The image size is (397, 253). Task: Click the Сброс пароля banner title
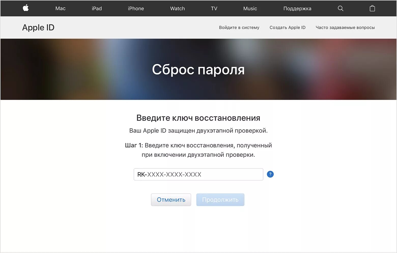[198, 69]
